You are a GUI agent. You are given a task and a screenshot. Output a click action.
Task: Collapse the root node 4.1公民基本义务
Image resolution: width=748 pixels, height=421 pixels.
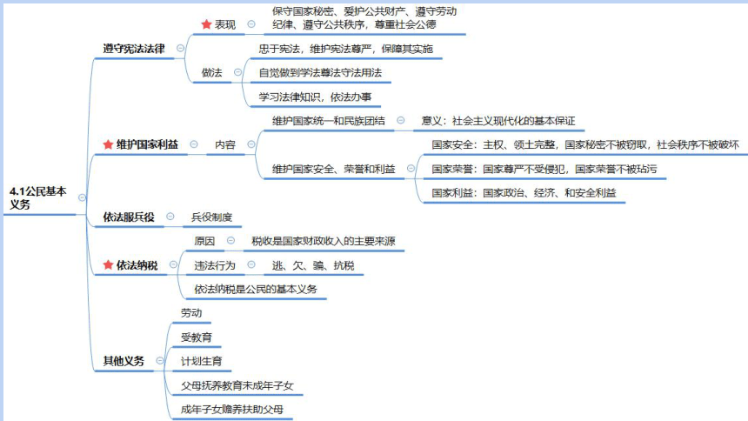(82, 197)
